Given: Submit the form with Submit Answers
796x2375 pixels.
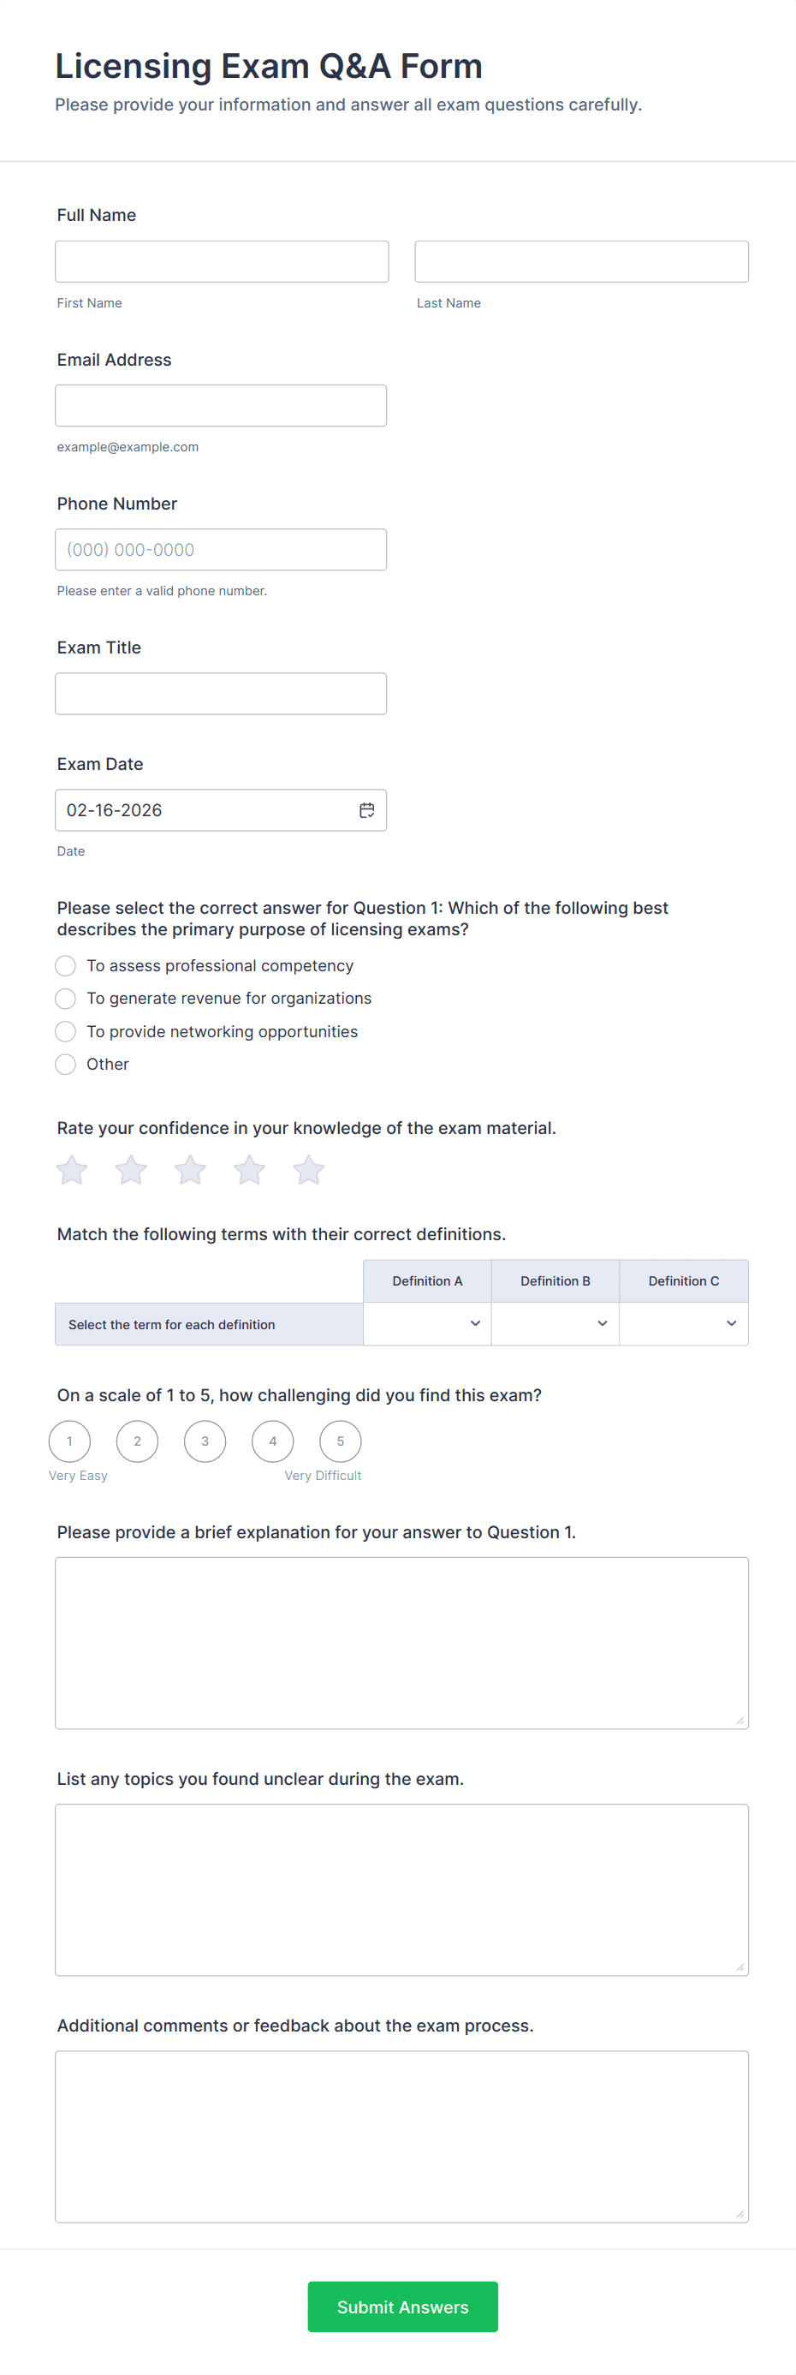Looking at the screenshot, I should [x=402, y=2306].
